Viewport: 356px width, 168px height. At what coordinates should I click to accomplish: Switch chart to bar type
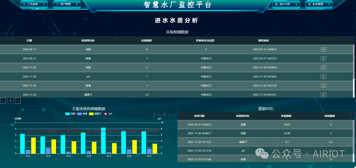[x=164, y=114]
